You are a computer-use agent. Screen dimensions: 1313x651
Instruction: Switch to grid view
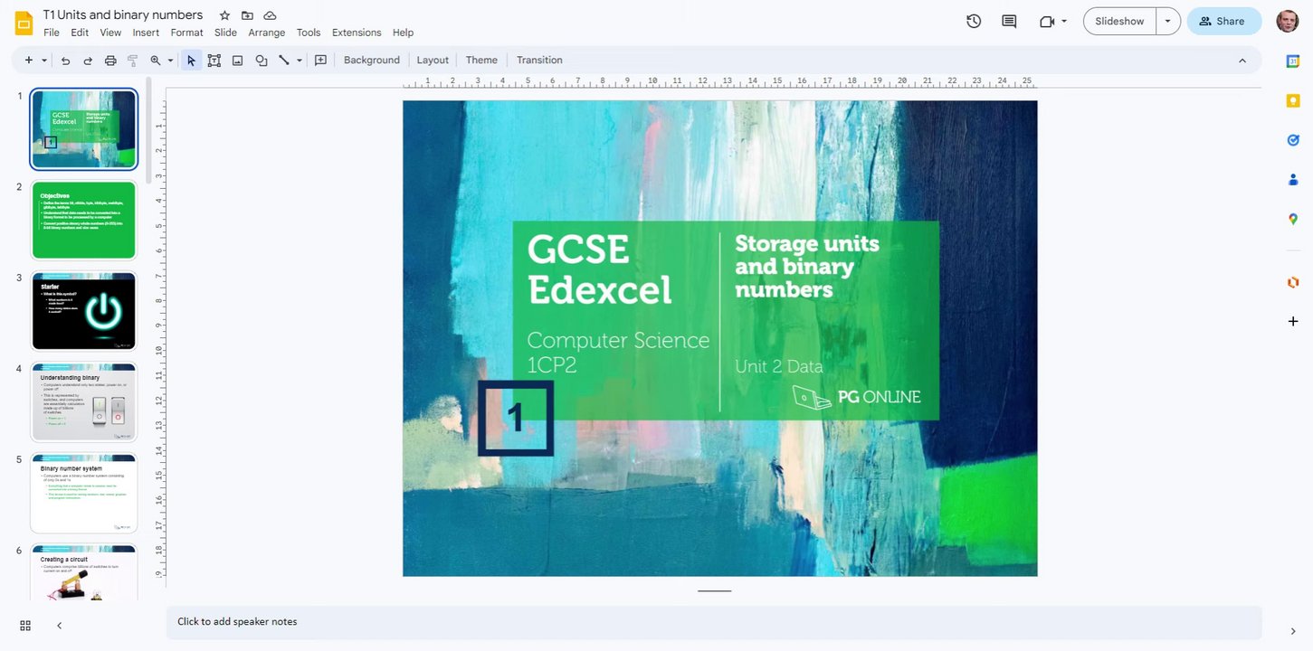point(25,626)
